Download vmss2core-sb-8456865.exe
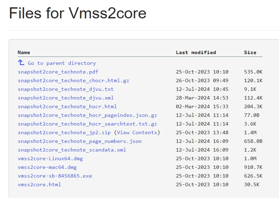Screen dimensions: 279x198 [55, 176]
